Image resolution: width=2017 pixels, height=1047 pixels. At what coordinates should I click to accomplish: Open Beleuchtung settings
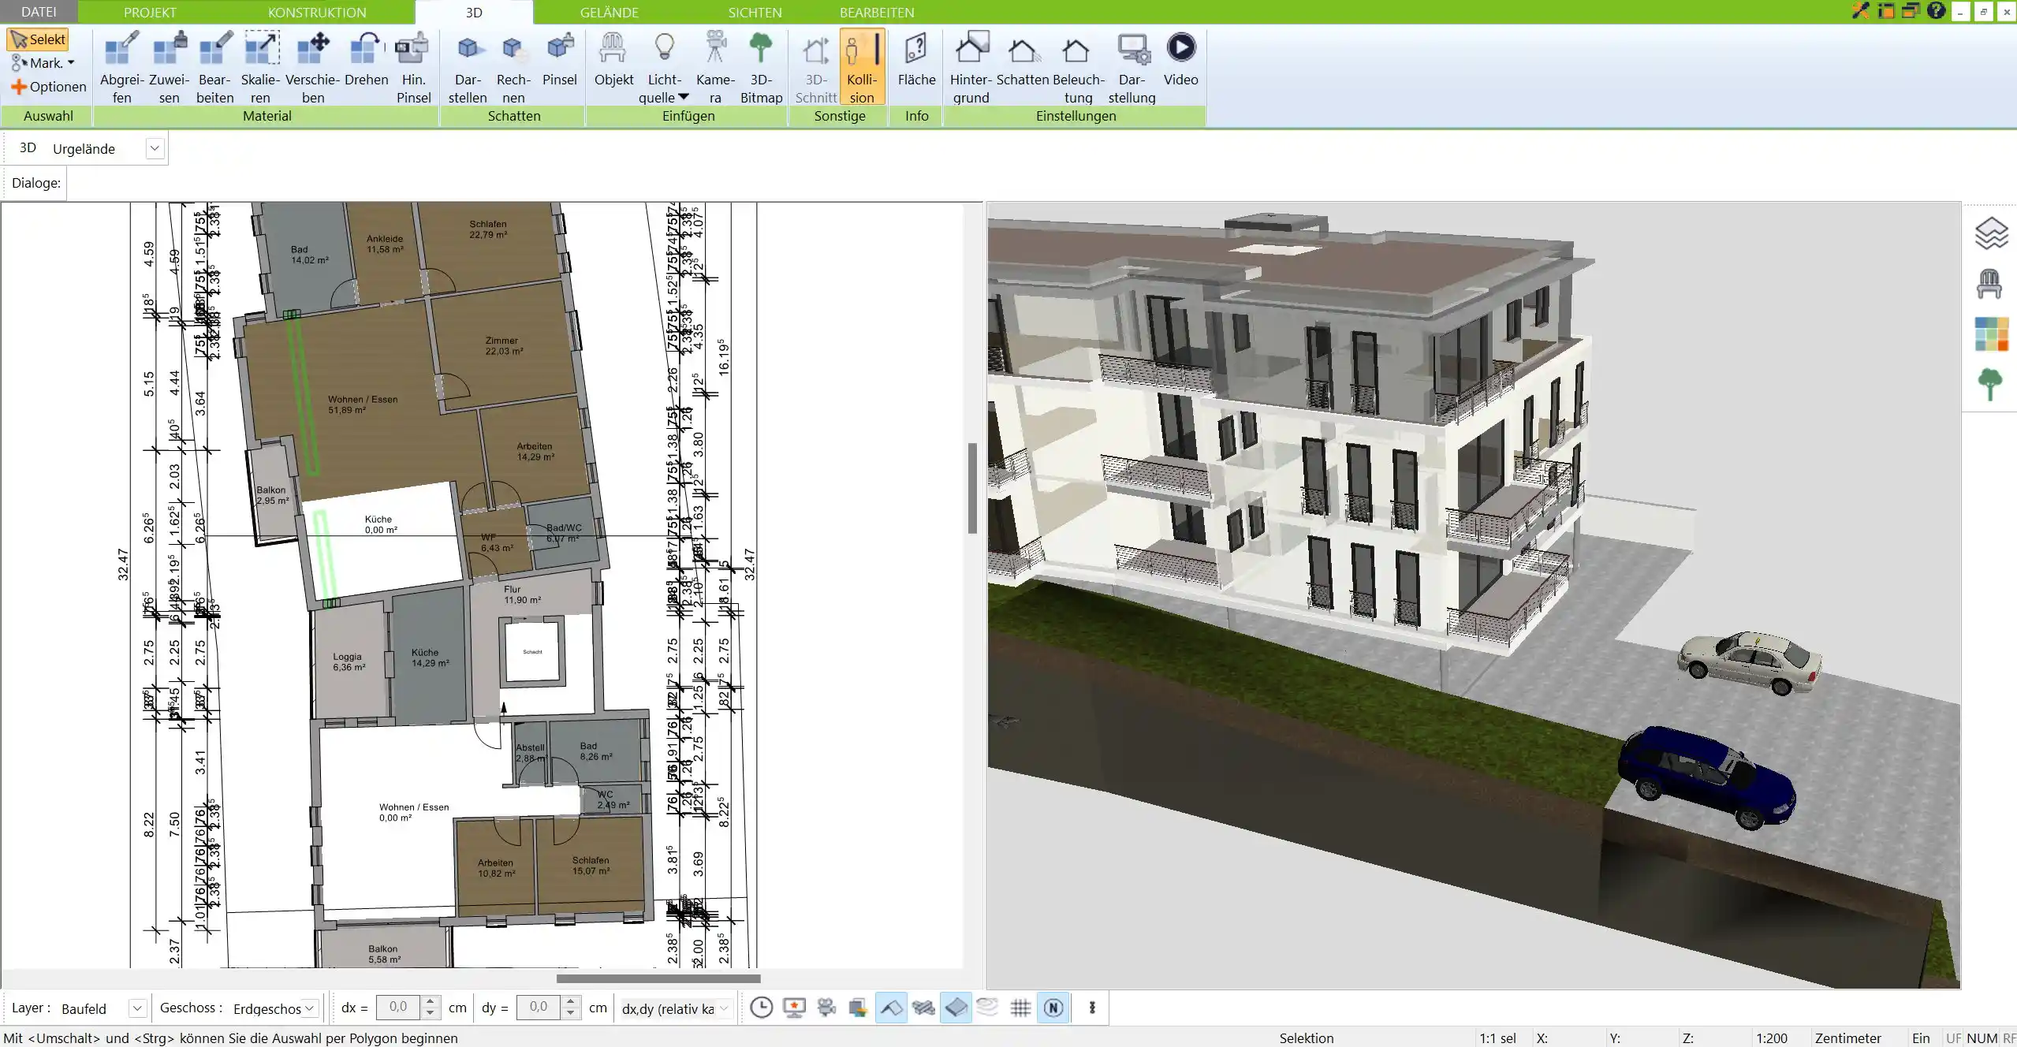1078,68
